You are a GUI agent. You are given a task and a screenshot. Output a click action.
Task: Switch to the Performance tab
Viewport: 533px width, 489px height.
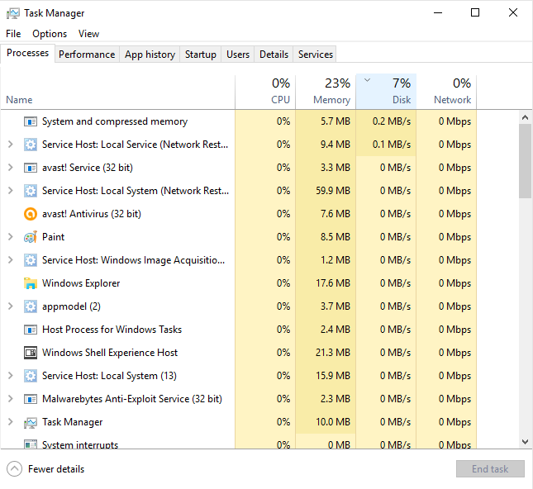tap(87, 55)
